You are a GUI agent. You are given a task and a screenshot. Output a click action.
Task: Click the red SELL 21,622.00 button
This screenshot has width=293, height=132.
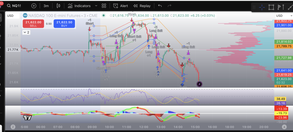click(33, 24)
